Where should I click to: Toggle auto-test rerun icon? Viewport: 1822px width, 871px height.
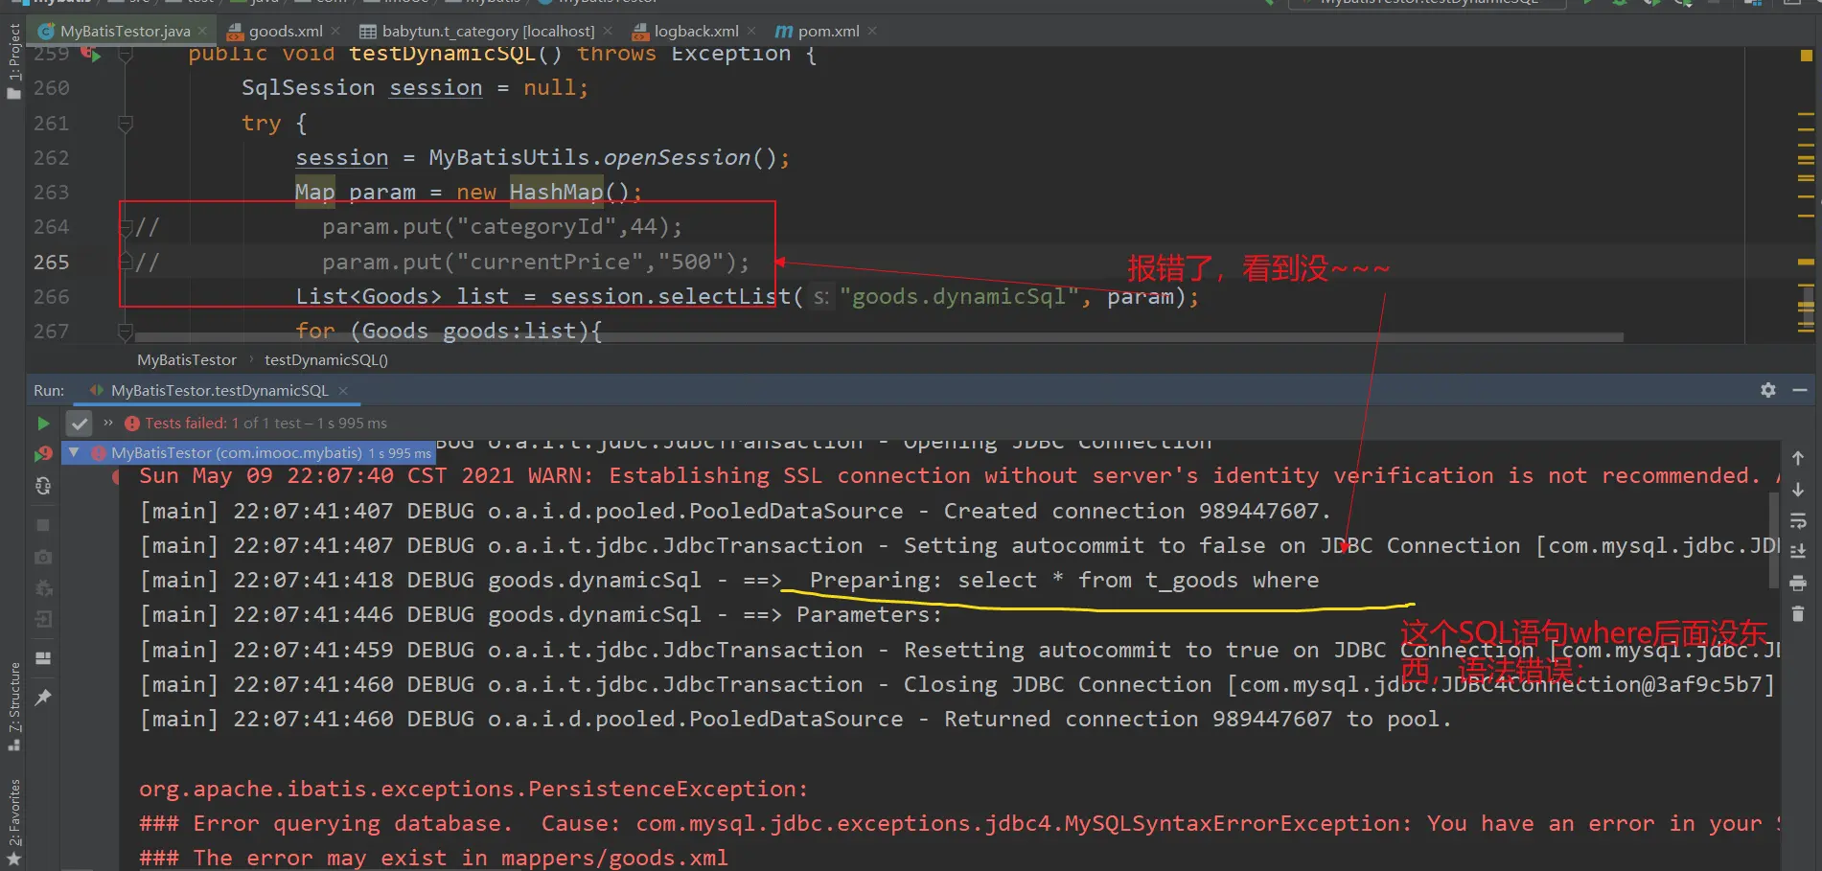click(43, 486)
